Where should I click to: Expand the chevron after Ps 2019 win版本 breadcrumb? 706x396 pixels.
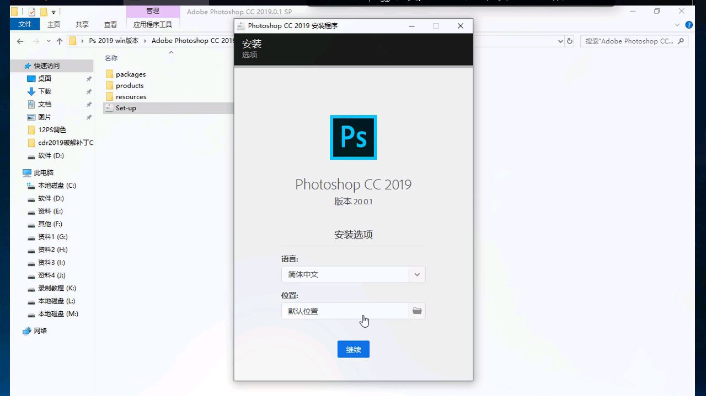146,41
